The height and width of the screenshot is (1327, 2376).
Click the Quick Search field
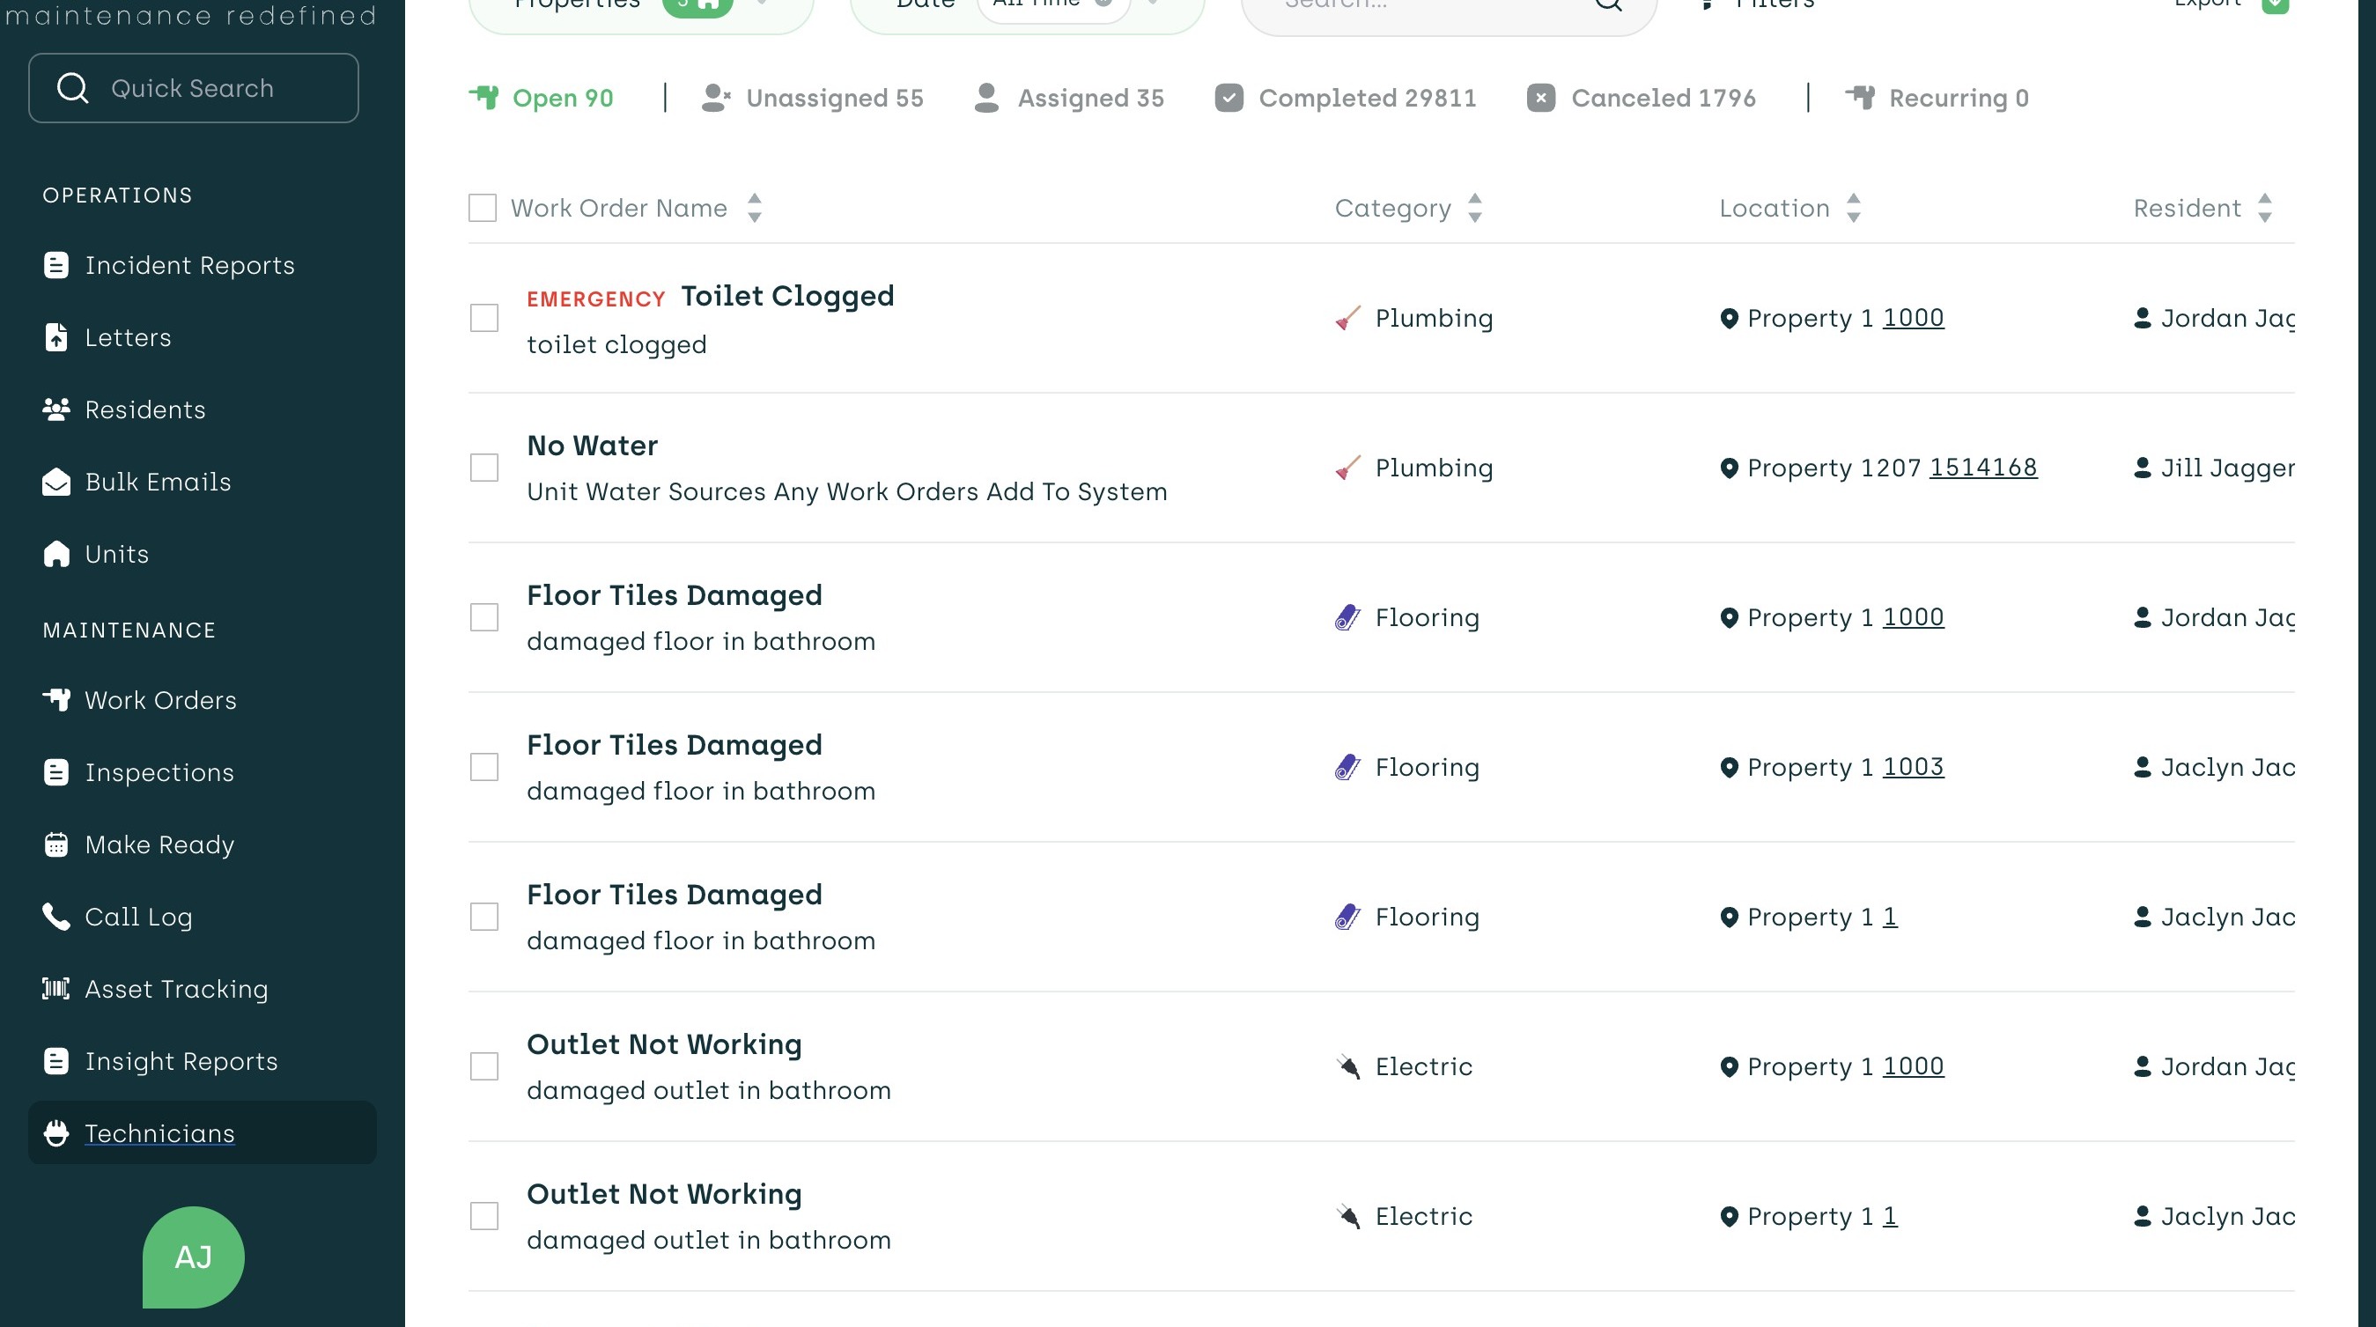(194, 89)
